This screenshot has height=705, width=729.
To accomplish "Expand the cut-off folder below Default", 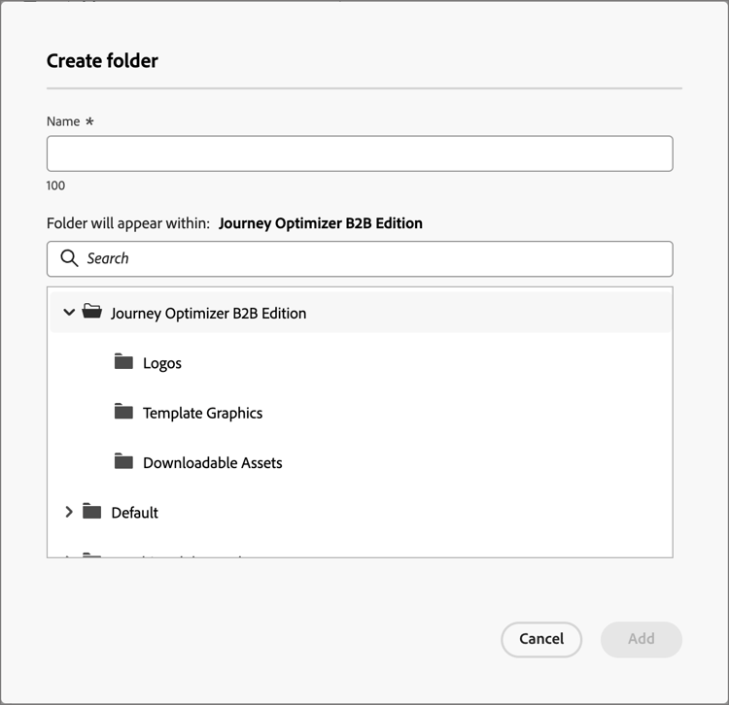I will coord(68,555).
